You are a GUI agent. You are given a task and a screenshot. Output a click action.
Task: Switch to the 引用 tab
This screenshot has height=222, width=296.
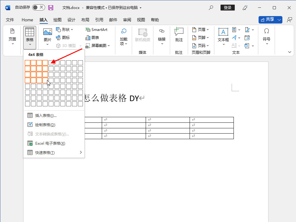tap(99, 20)
